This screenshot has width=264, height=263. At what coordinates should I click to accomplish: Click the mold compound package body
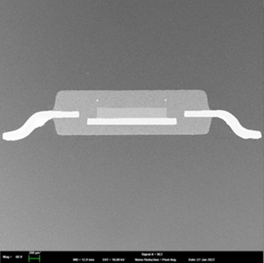click(x=131, y=113)
